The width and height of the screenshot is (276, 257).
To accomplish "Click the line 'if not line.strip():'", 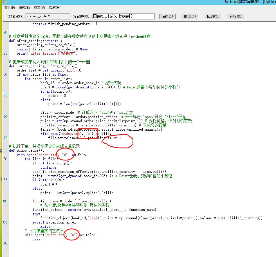I will 52,163.
